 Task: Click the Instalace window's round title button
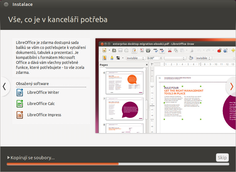pyautogui.click(x=6, y=4)
